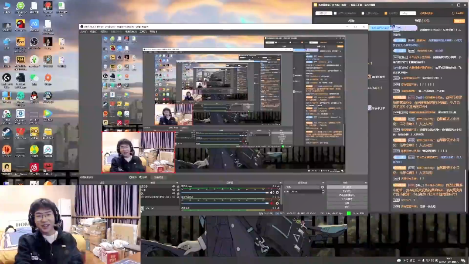The width and height of the screenshot is (469, 264).
Task: Switch to the 礼物 gifts panel header
Action: (x=351, y=21)
